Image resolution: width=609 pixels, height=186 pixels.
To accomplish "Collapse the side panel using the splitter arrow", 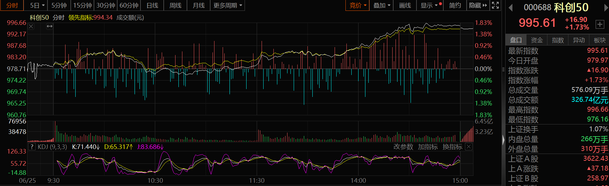I will tap(504, 140).
